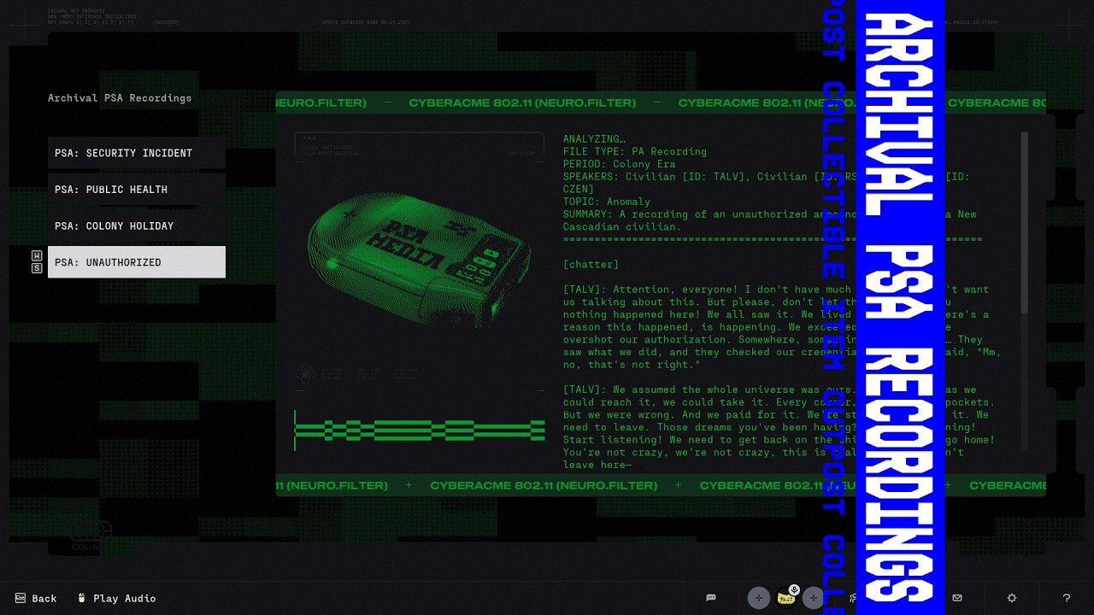
Task: Click the green audio waveform bar
Action: tap(420, 430)
